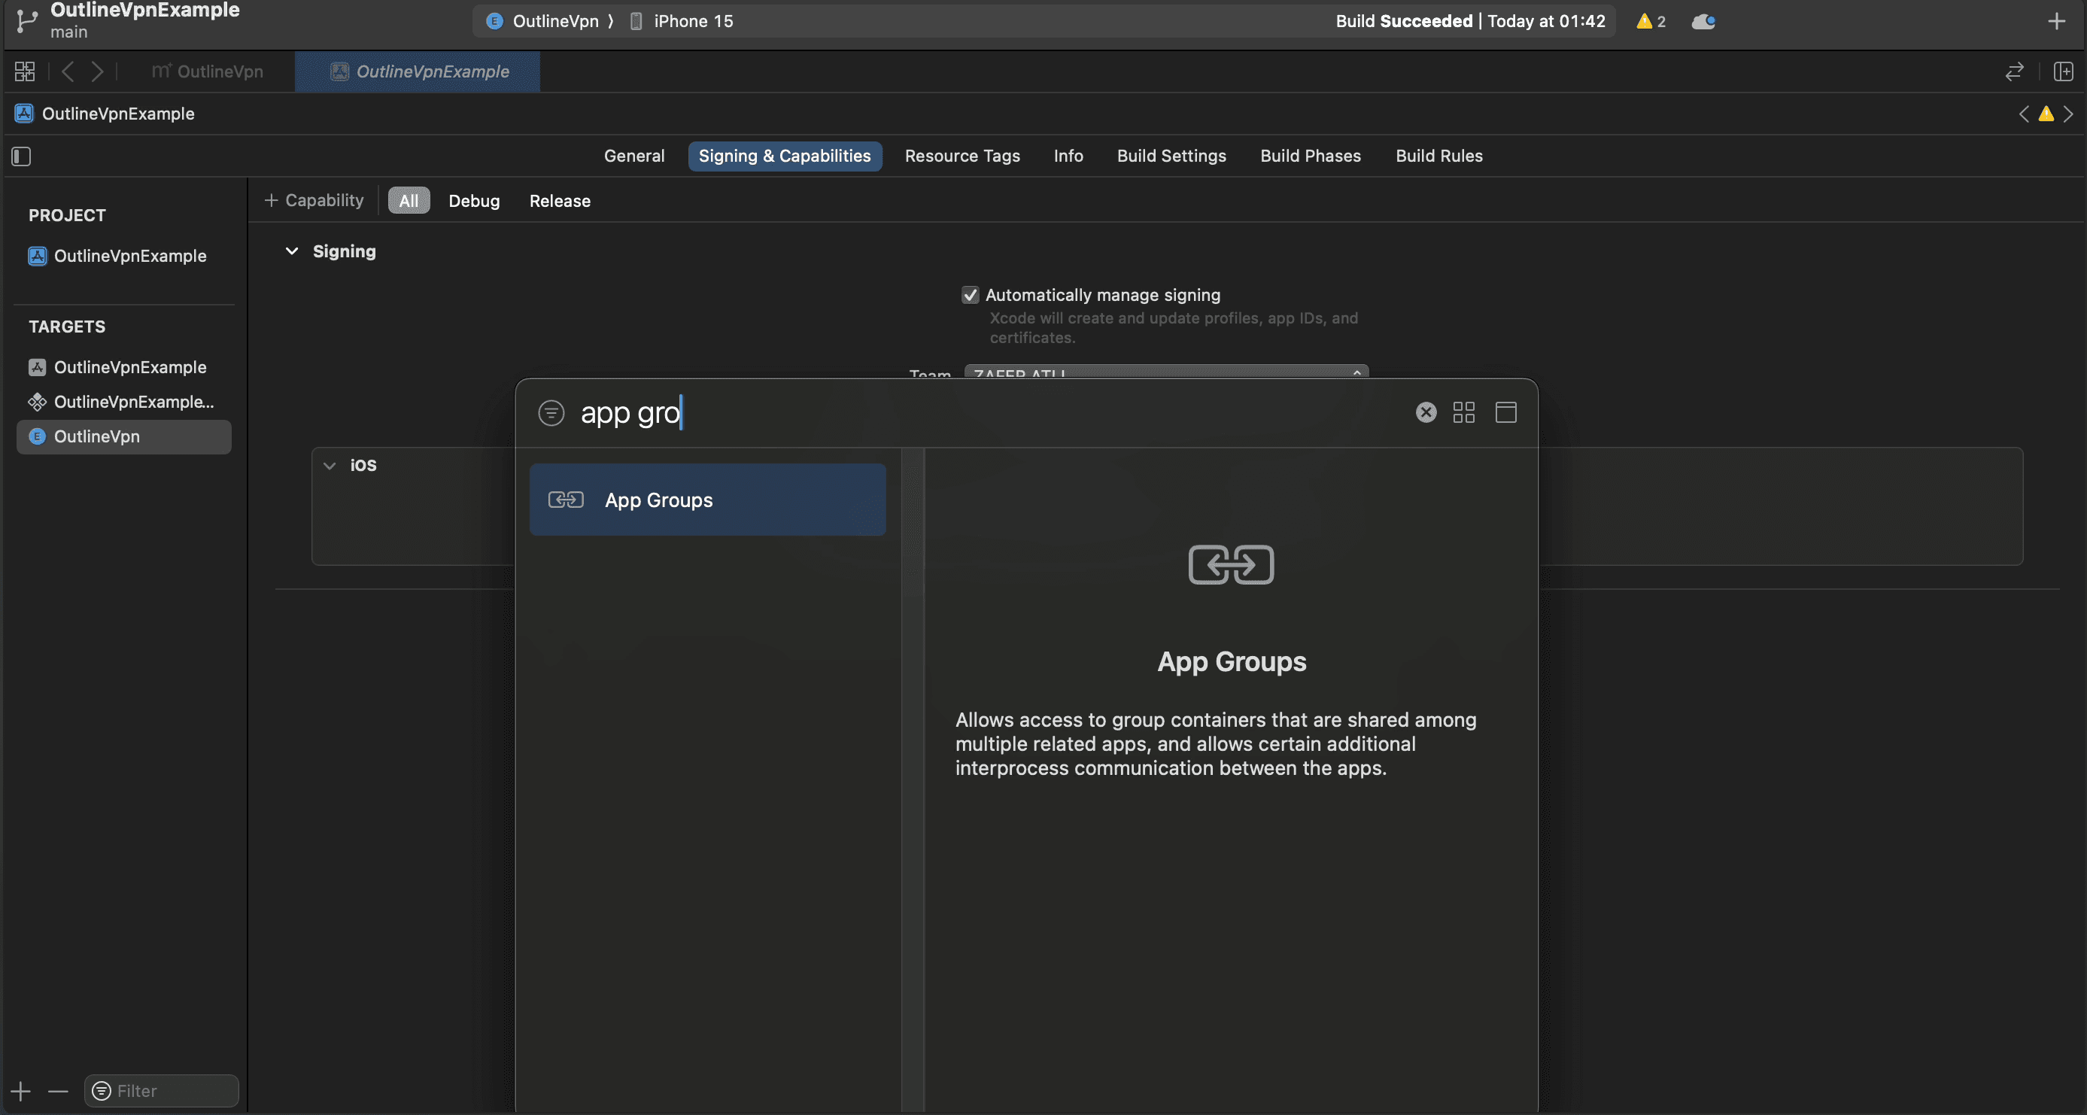
Task: Open the Build Settings tab
Action: pyautogui.click(x=1171, y=156)
